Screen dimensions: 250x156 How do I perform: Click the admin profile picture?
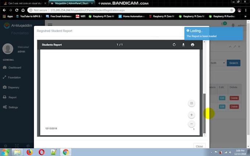click(8, 49)
